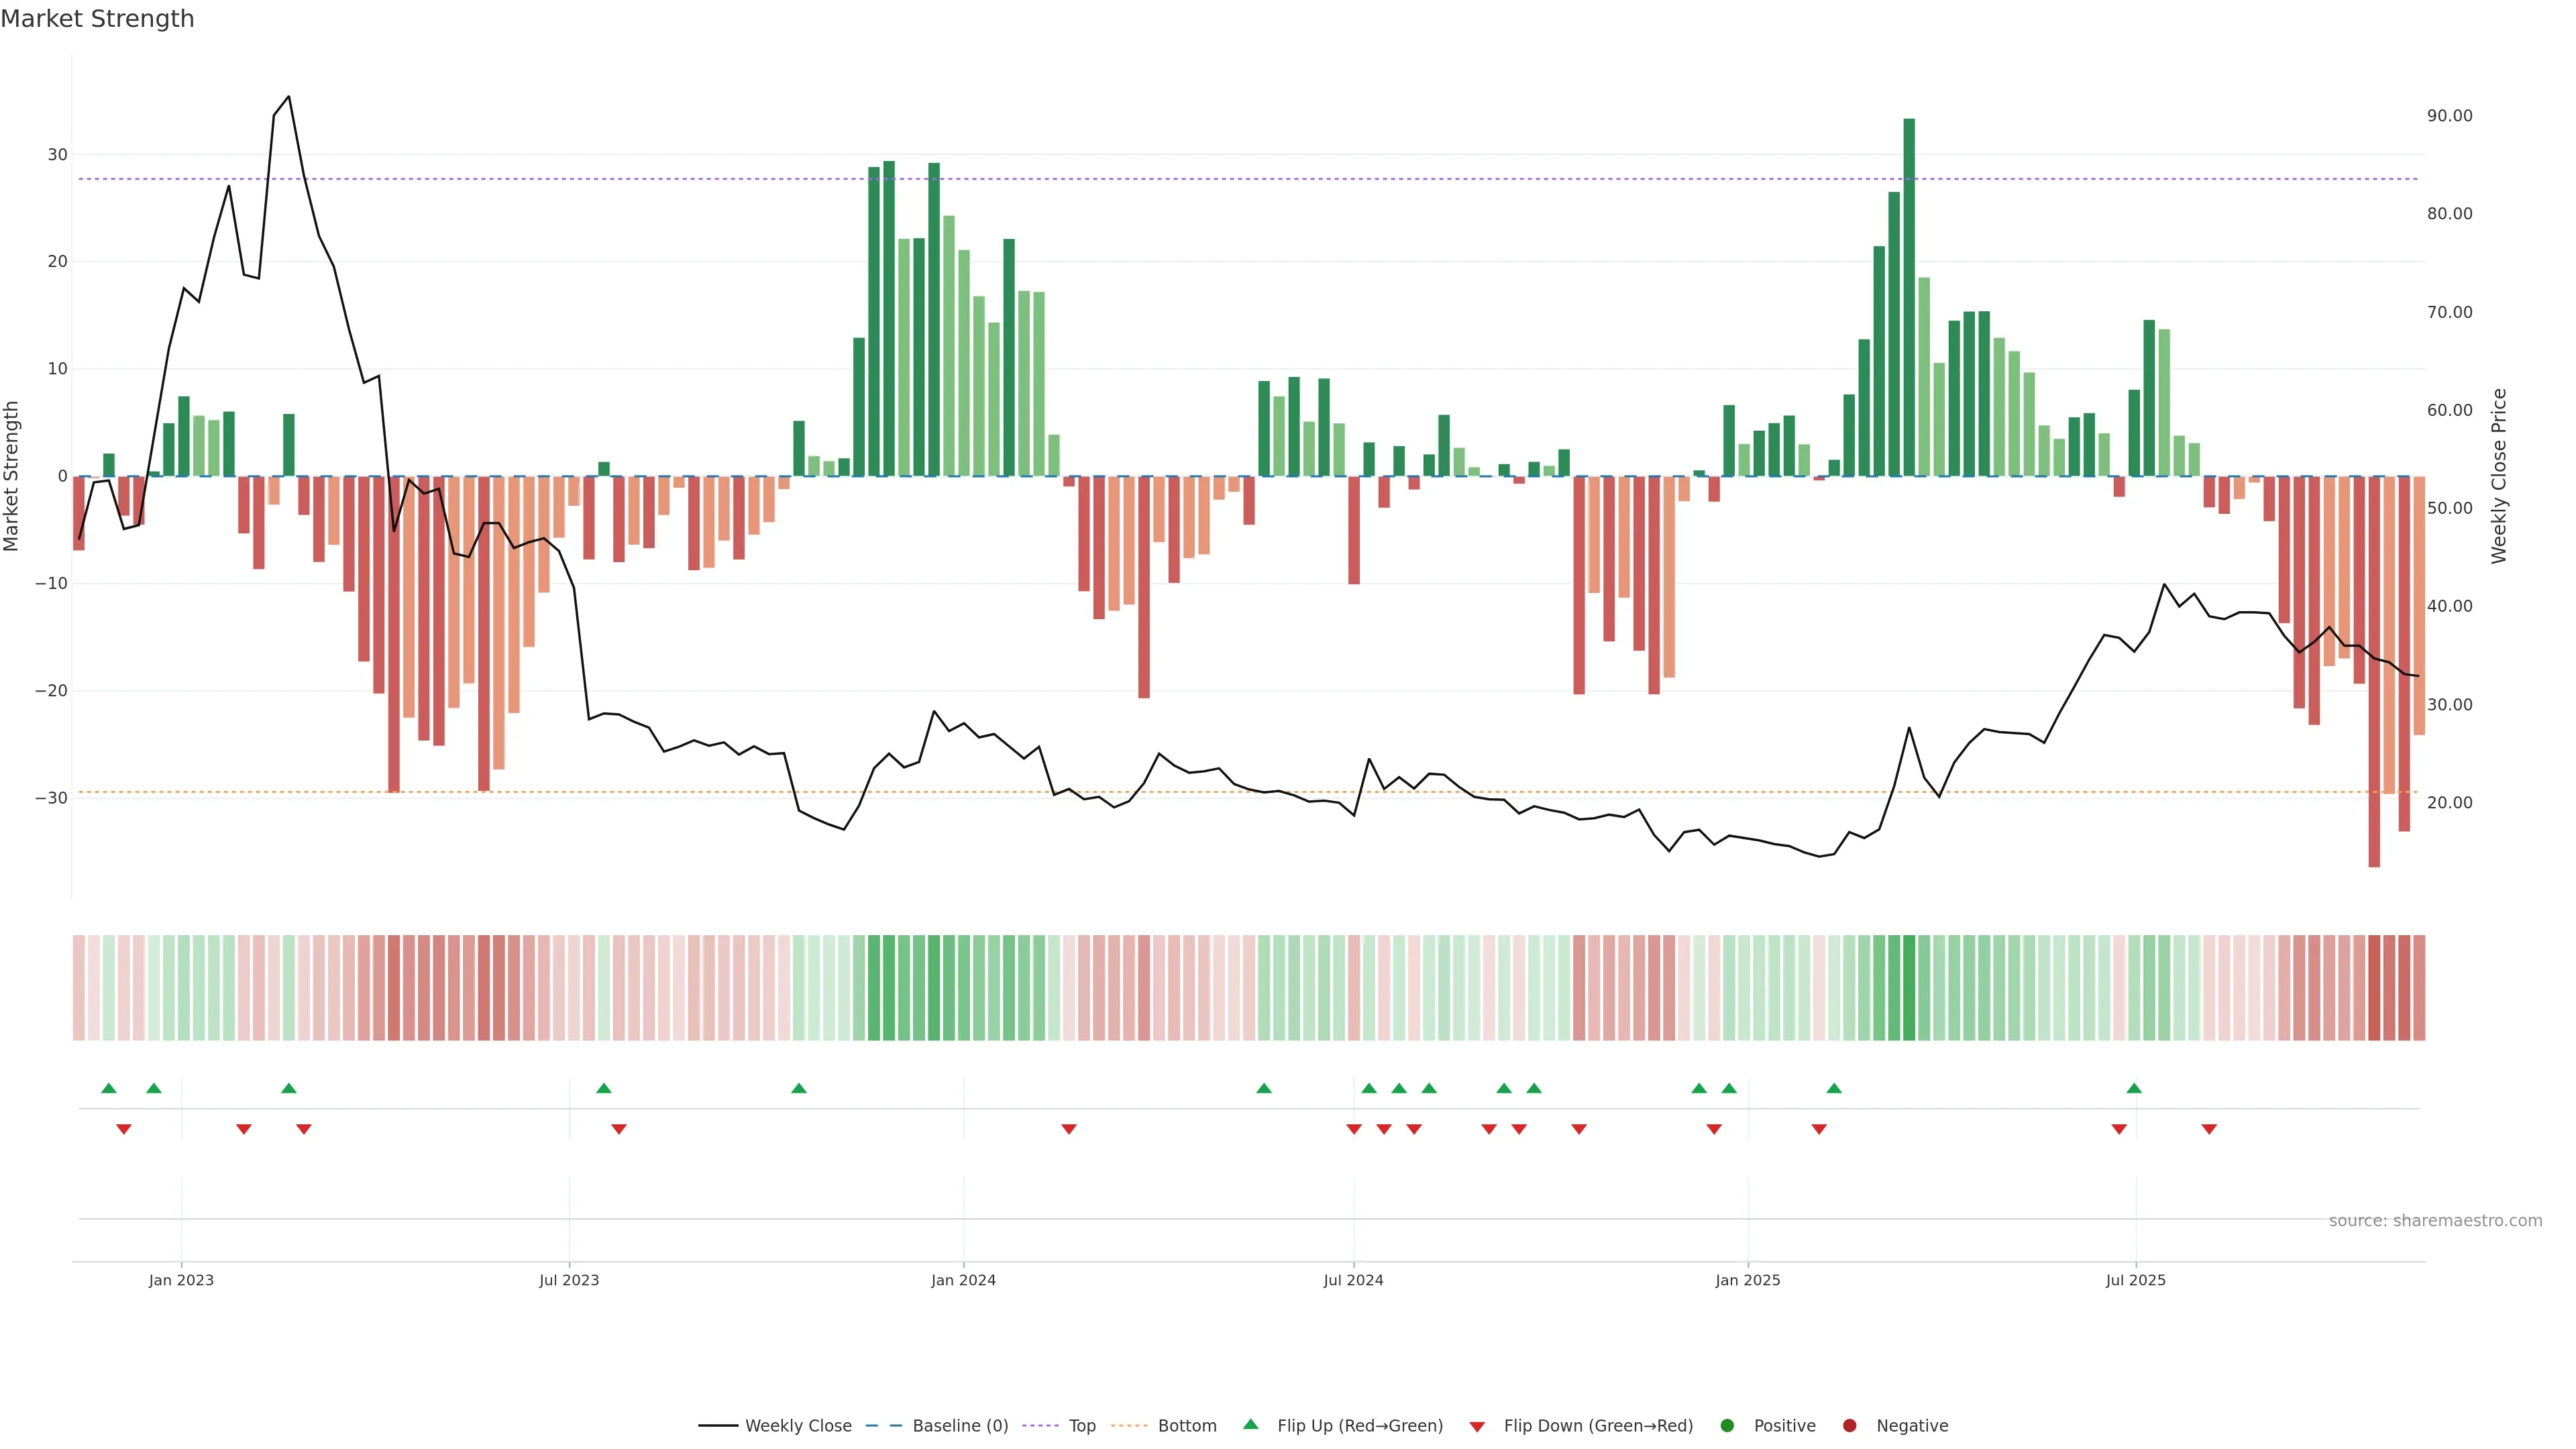
Task: Click the Market Strength chart title
Action: click(97, 19)
